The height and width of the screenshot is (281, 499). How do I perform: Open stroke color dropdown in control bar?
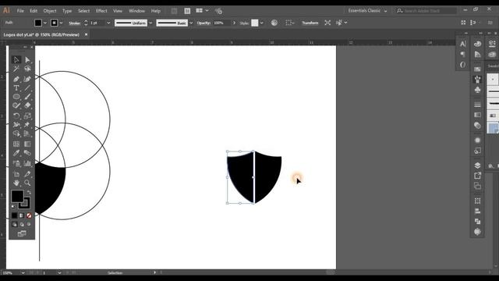[61, 23]
